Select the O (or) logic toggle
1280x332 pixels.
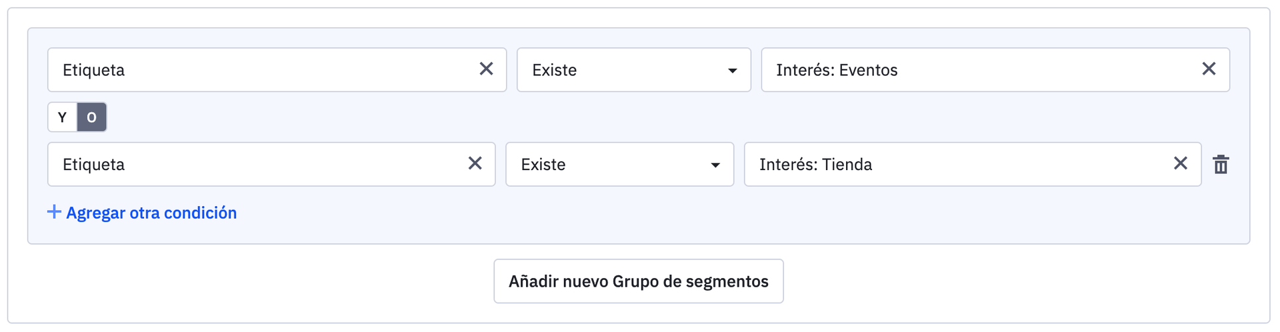click(x=92, y=117)
